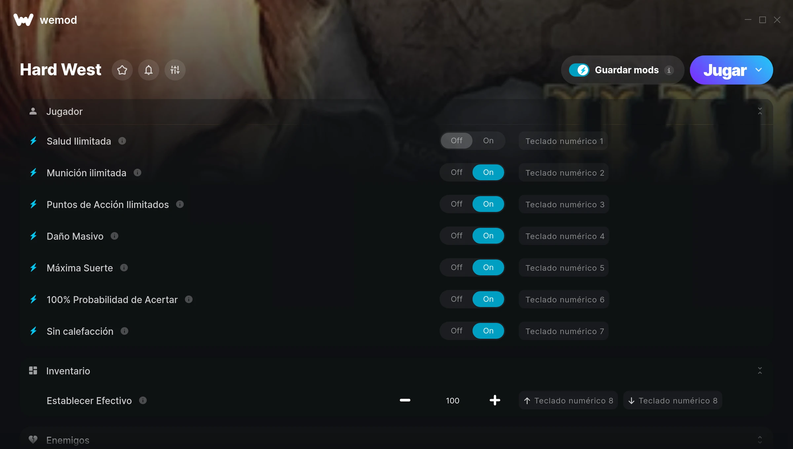Screen dimensions: 793x449
Task: Show info for Salud Ilimitada
Action: click(122, 141)
